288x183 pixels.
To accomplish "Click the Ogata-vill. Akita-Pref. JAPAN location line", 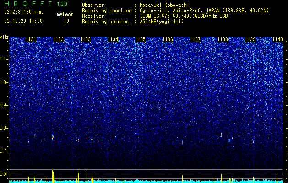I will coord(204,11).
